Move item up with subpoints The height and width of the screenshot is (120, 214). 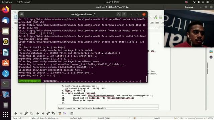point(53,113)
